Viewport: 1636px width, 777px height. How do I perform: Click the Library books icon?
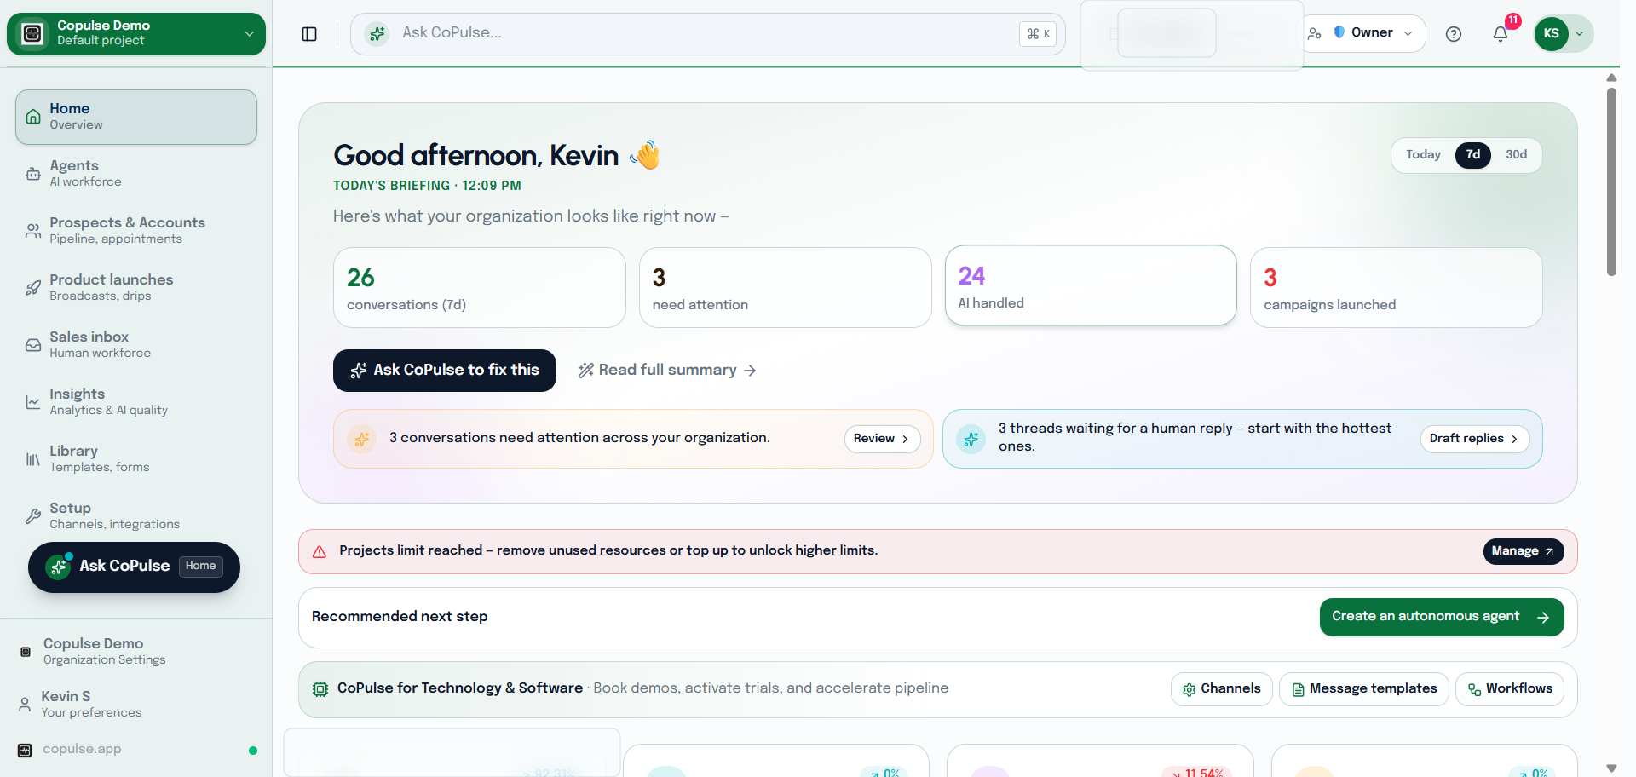tap(33, 459)
